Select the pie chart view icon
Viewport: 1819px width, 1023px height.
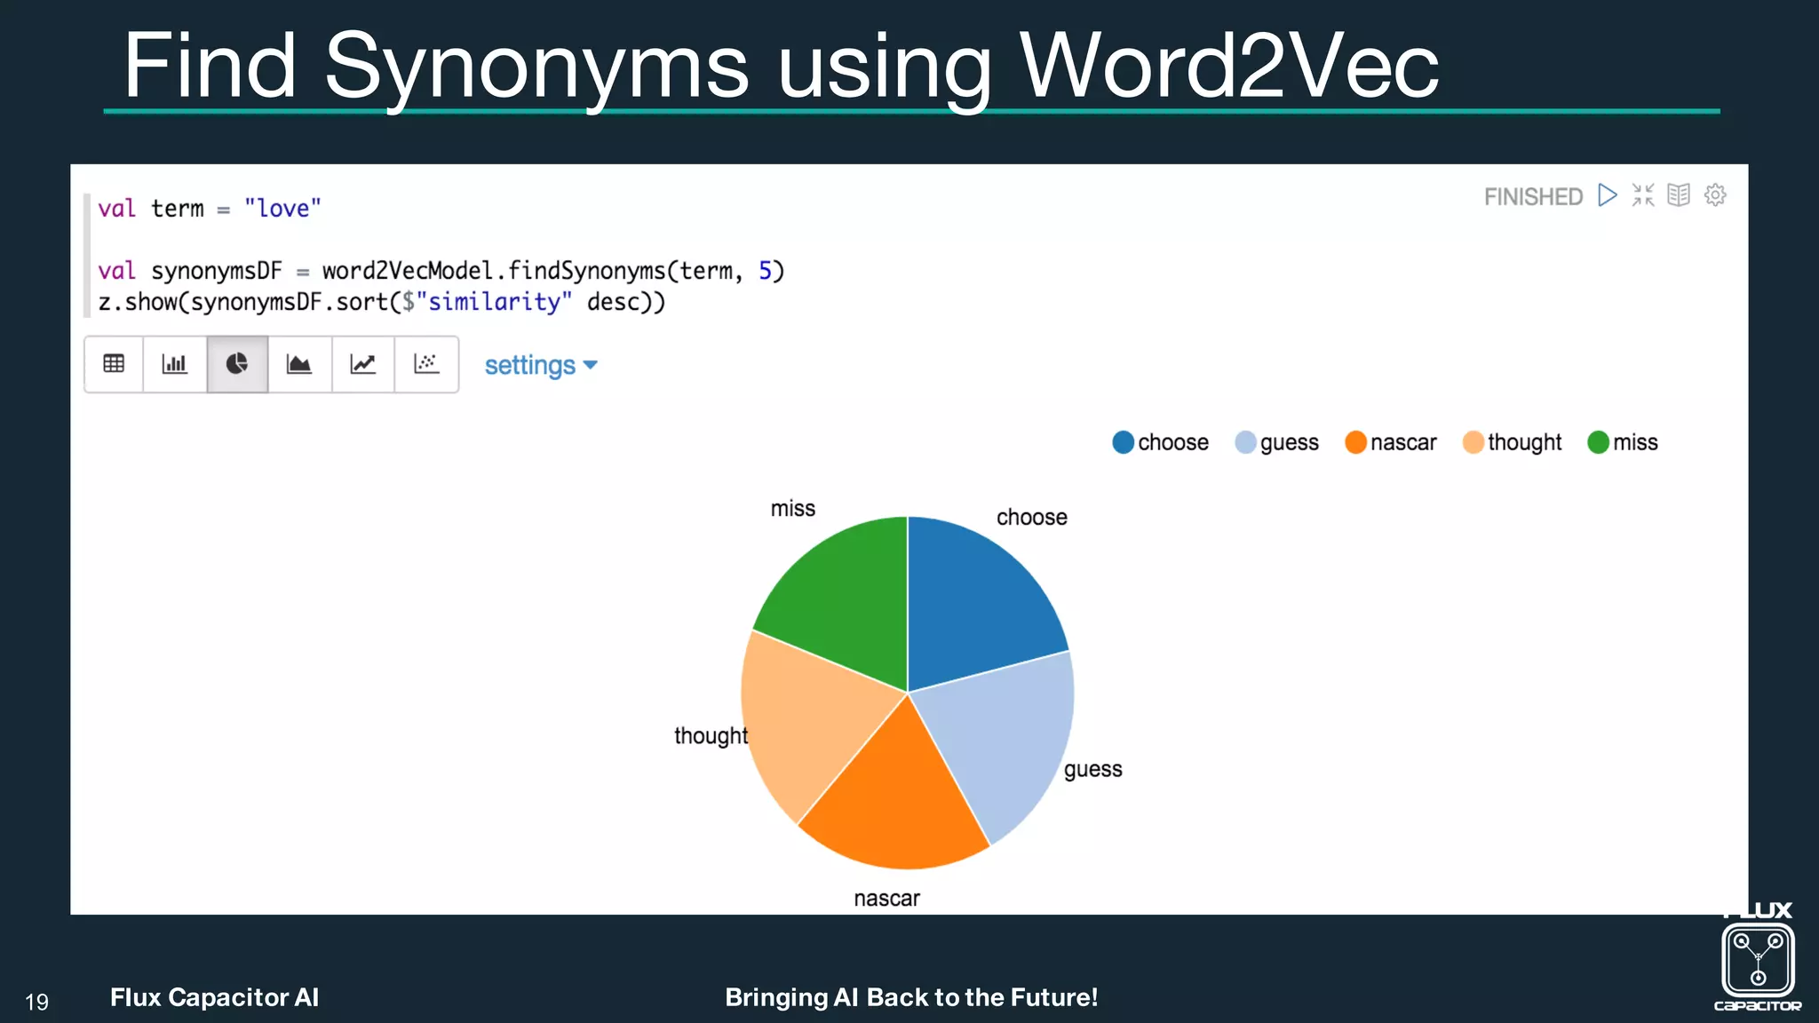237,364
